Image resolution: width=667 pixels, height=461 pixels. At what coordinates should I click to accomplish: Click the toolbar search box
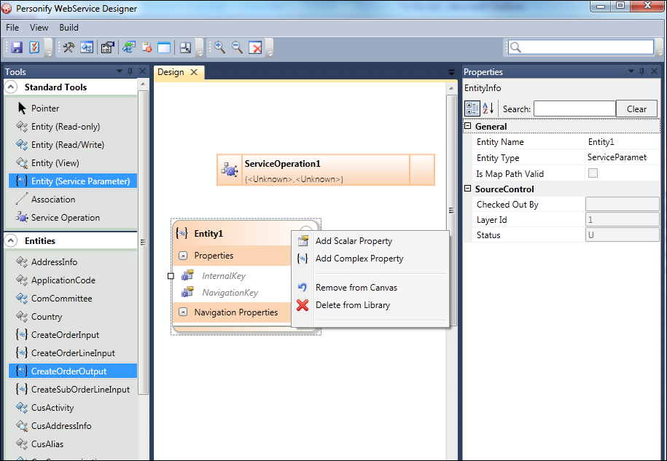coord(581,47)
